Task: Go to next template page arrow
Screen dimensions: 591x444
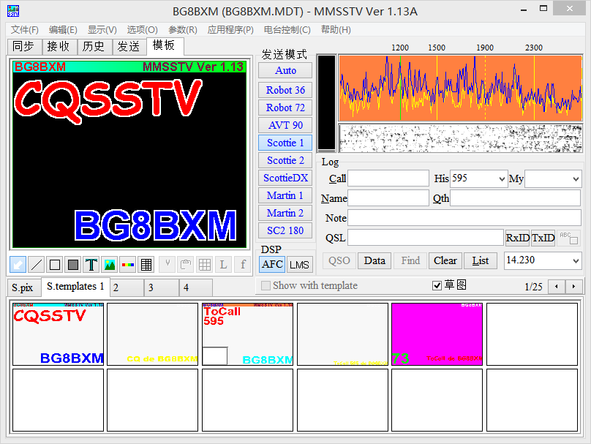Action: pyautogui.click(x=573, y=287)
